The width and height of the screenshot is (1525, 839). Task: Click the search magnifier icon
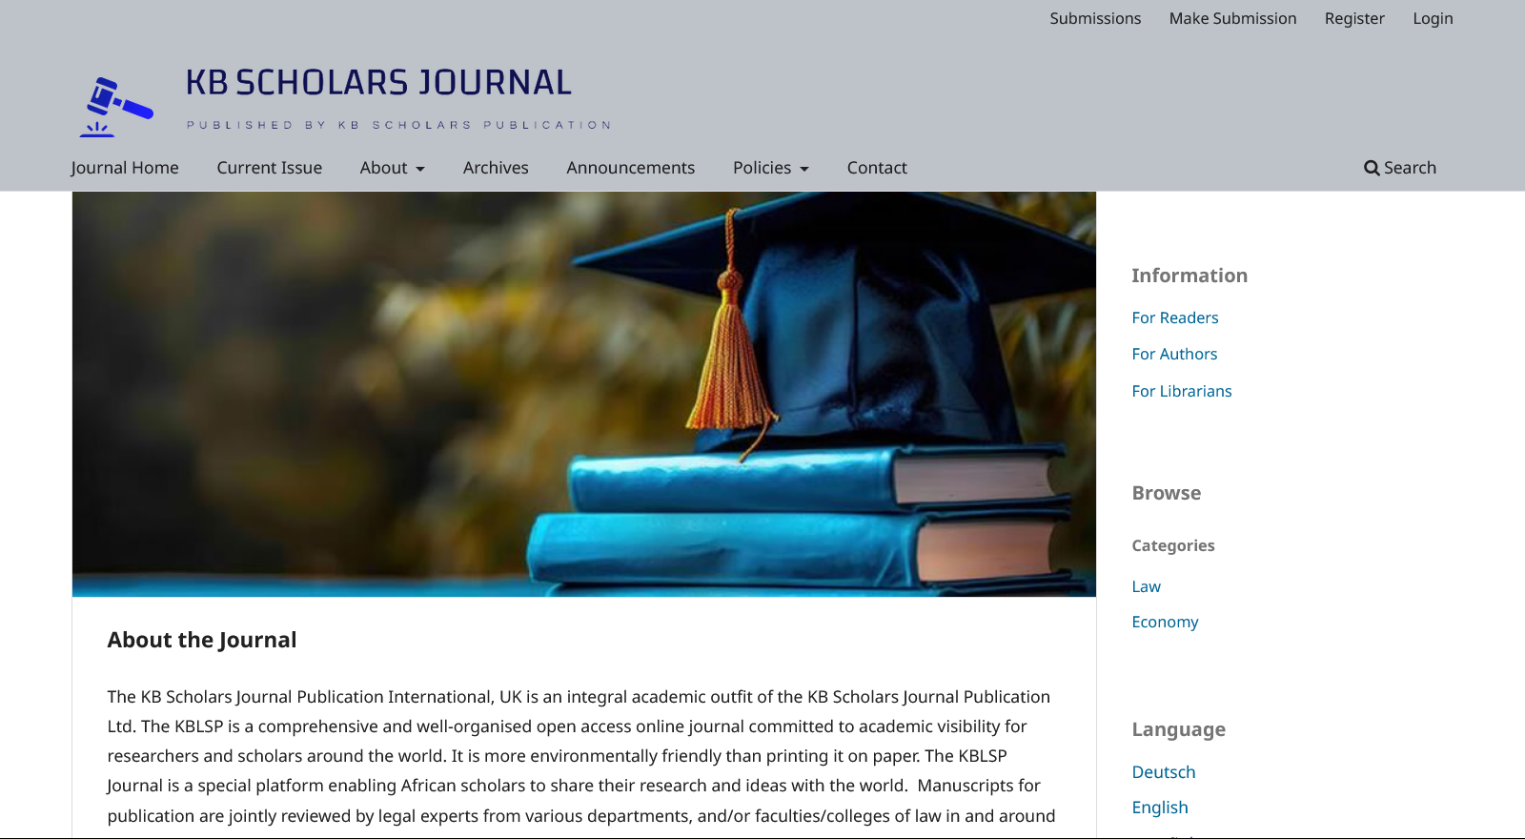(1372, 168)
